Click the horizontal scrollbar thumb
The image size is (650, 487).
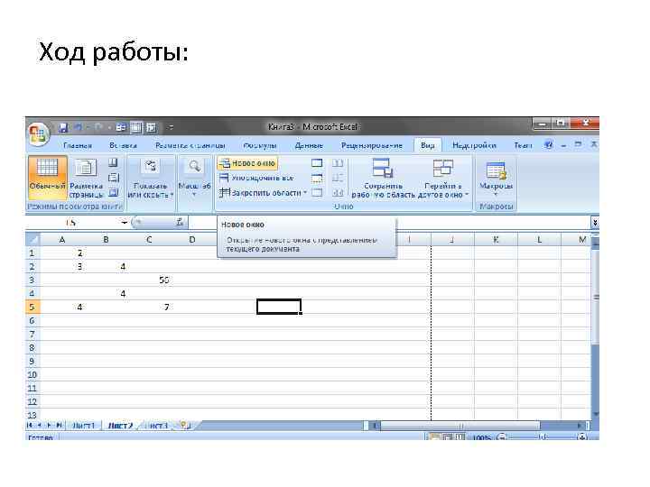click(x=460, y=426)
